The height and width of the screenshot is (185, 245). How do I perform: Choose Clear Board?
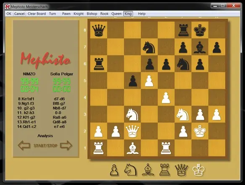37,13
